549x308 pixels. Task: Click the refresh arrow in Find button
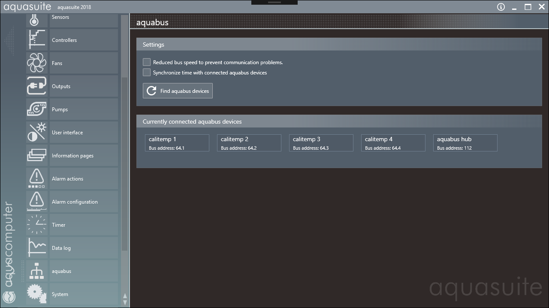tap(151, 91)
